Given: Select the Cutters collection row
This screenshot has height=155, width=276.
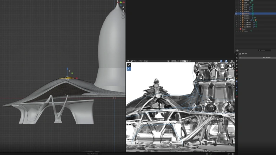Looking at the screenshot, I should (244, 29).
